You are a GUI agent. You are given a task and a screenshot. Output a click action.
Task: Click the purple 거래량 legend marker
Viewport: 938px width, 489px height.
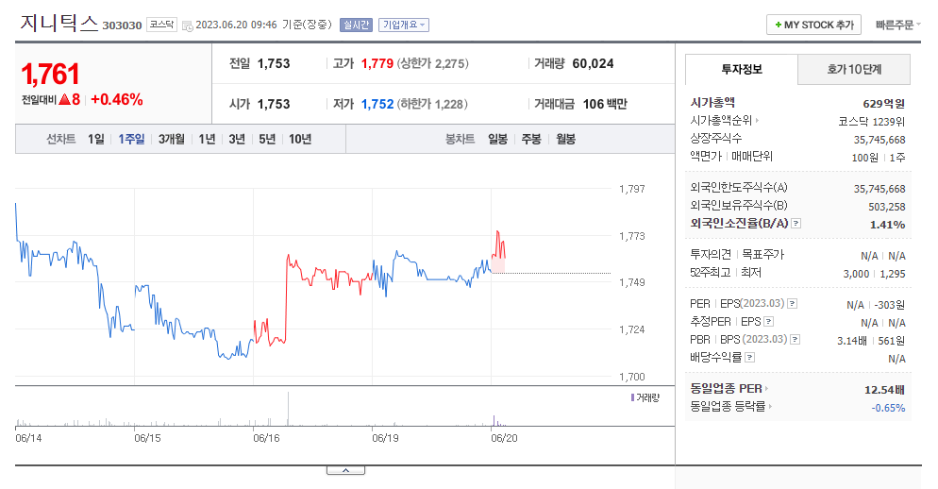632,397
